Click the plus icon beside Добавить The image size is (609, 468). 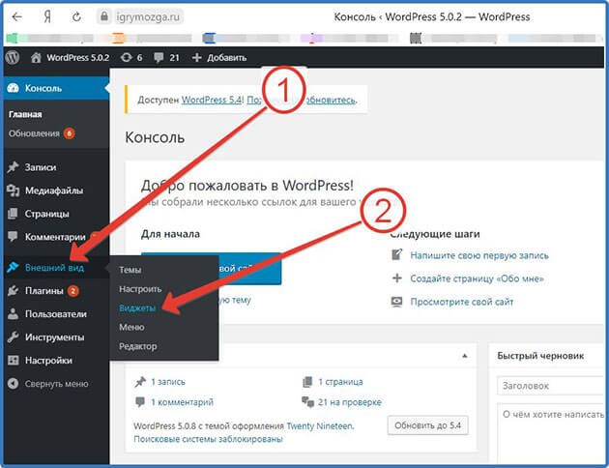pos(197,57)
